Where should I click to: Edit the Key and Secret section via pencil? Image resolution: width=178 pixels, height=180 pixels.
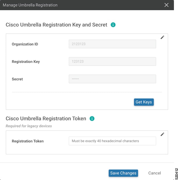tap(162, 37)
